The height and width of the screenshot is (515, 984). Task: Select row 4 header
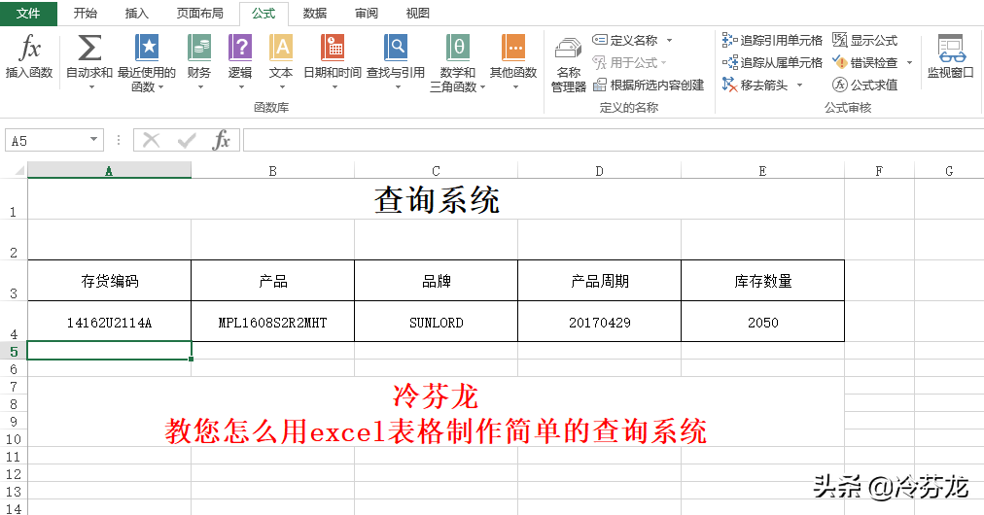pos(14,322)
